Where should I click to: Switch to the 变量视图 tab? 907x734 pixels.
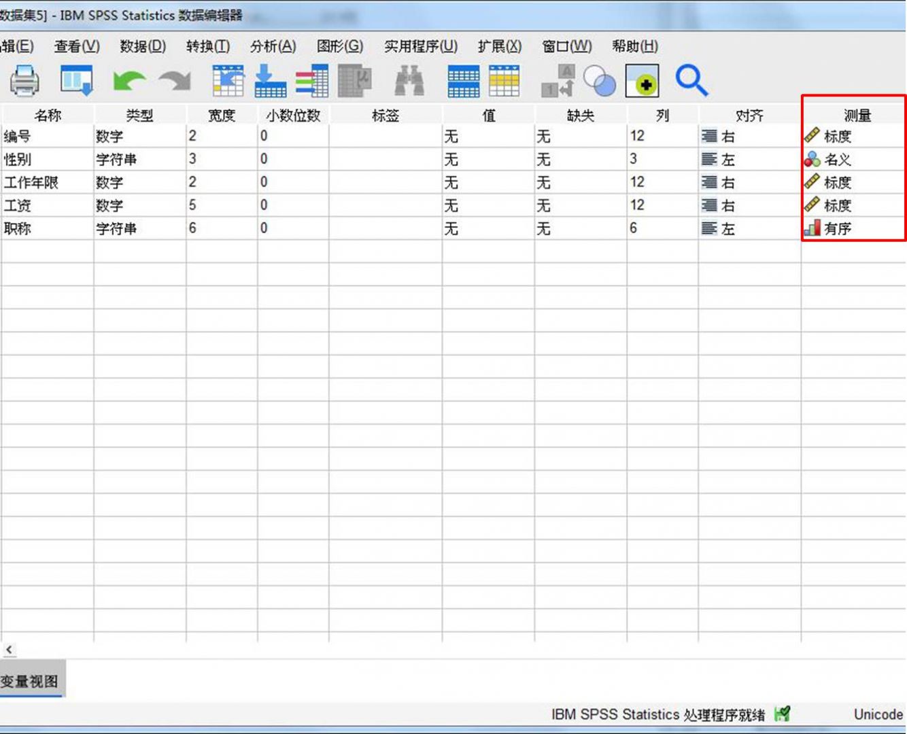pyautogui.click(x=30, y=680)
